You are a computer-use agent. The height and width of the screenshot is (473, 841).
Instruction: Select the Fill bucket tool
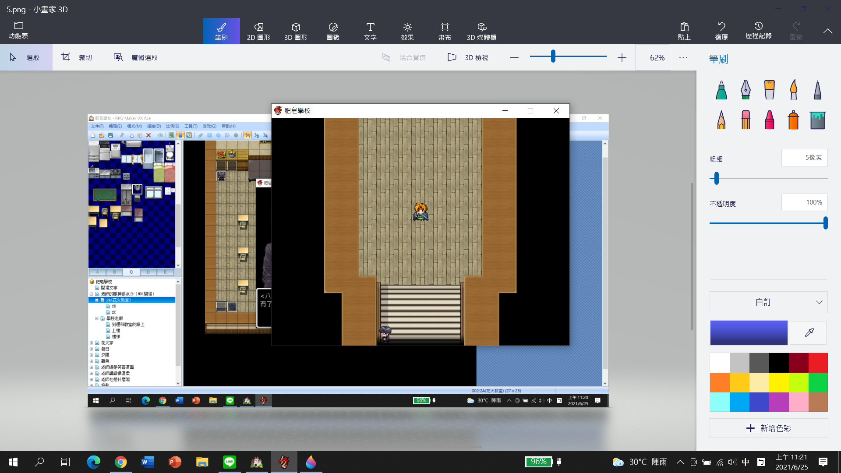click(817, 120)
